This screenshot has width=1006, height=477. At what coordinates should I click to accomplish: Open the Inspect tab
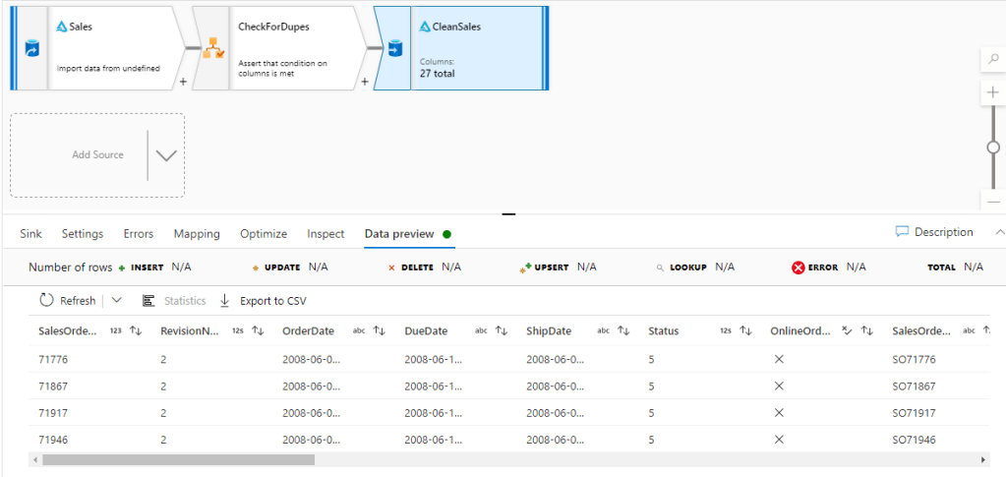pyautogui.click(x=325, y=234)
